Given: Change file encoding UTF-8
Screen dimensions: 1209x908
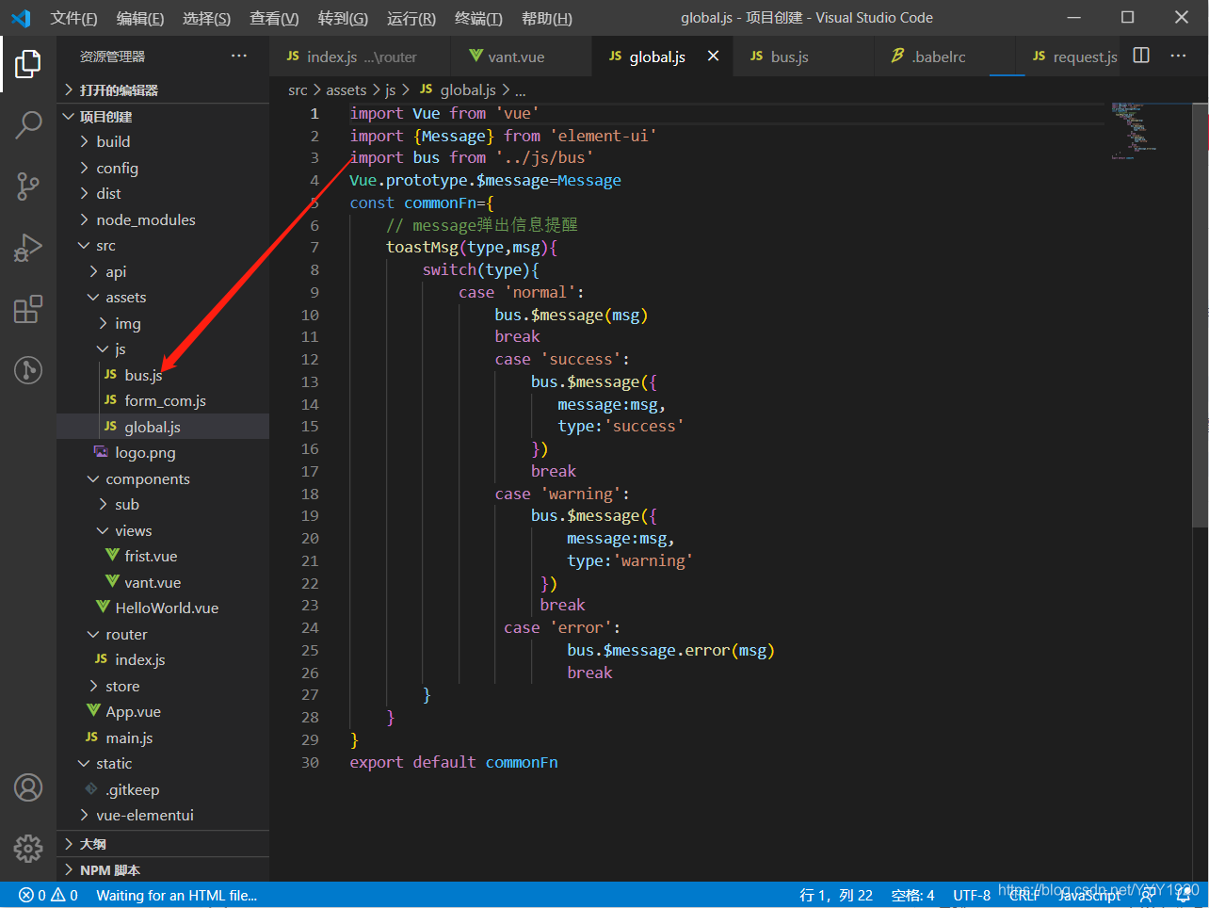Looking at the screenshot, I should [972, 895].
